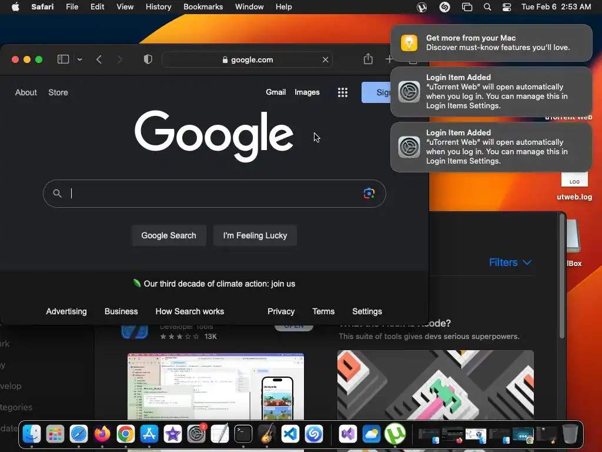This screenshot has width=602, height=452.
Task: Click Safari's Share icon in toolbar
Action: pos(368,59)
